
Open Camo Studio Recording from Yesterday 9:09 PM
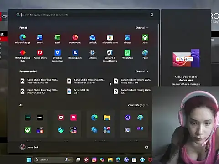pyautogui.click(x=40, y=81)
